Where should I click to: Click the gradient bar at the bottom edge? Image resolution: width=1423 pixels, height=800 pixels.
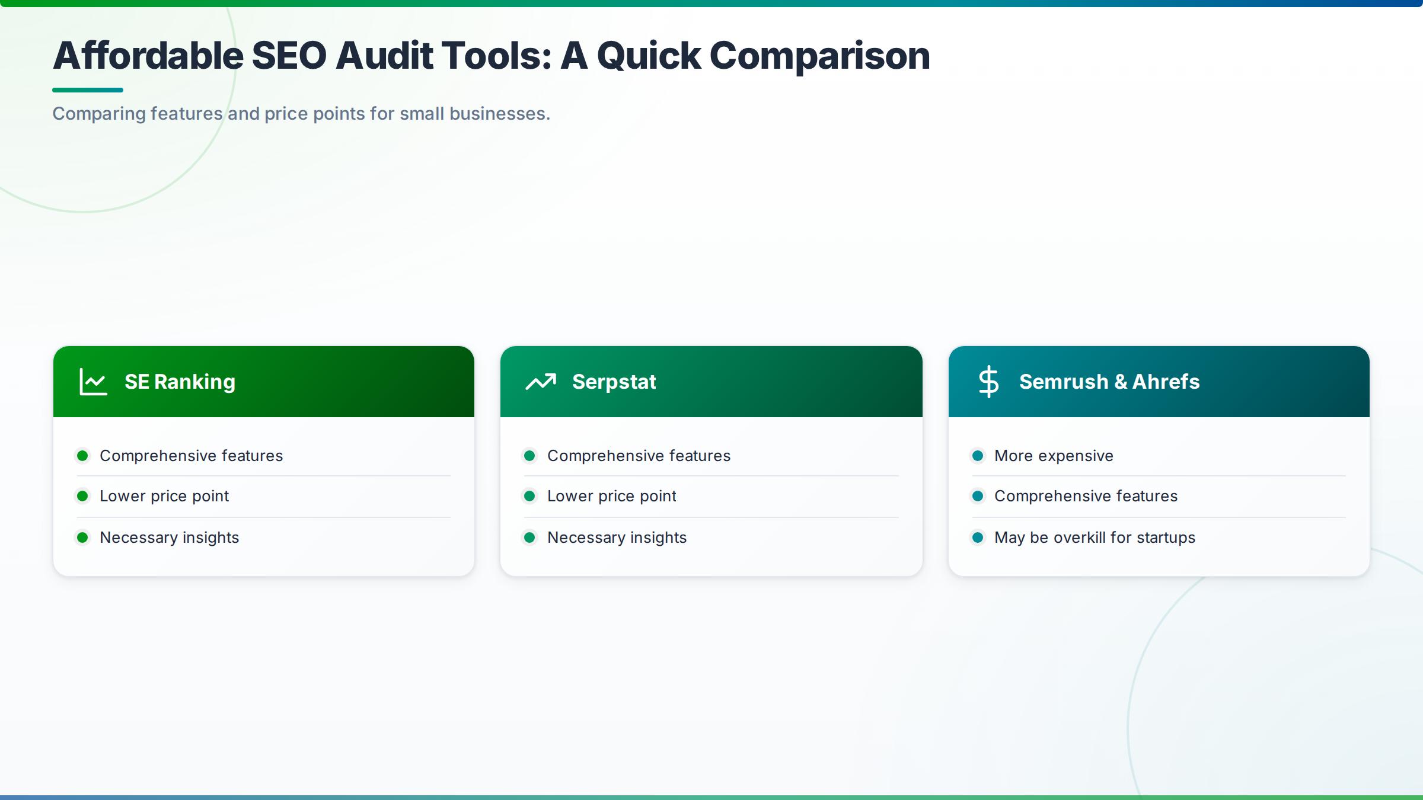click(711, 797)
